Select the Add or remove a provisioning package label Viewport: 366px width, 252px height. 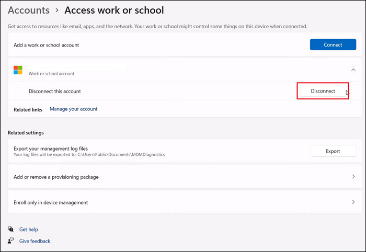pyautogui.click(x=56, y=177)
